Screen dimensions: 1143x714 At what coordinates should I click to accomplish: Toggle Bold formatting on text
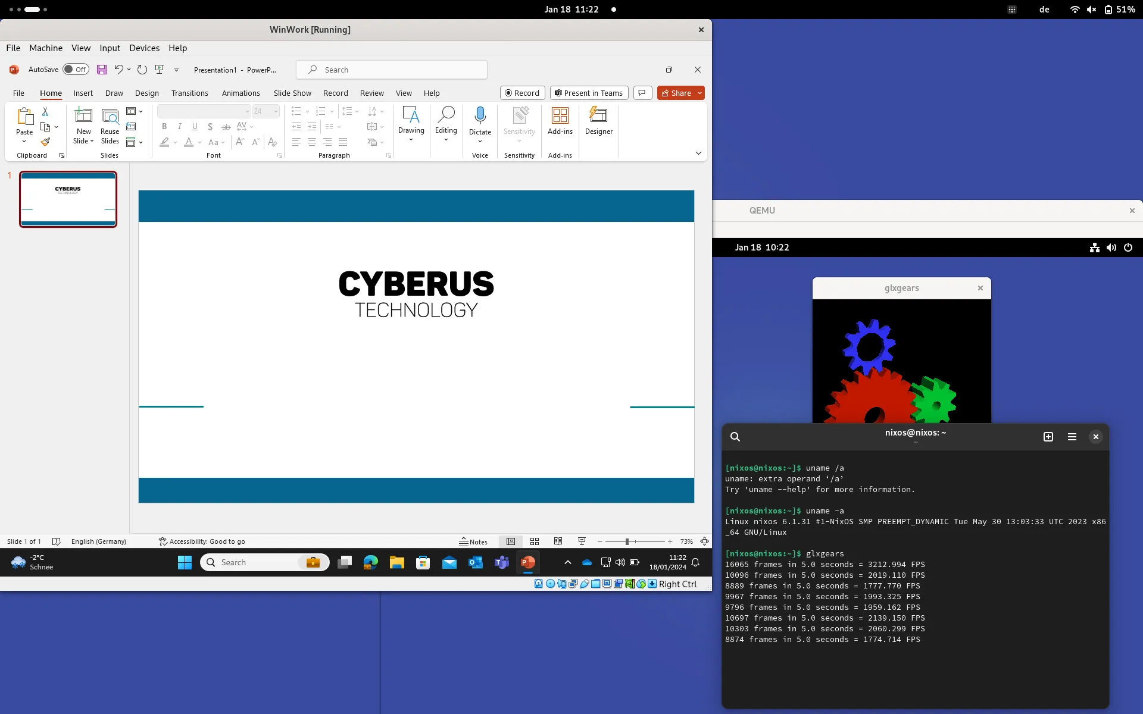164,127
